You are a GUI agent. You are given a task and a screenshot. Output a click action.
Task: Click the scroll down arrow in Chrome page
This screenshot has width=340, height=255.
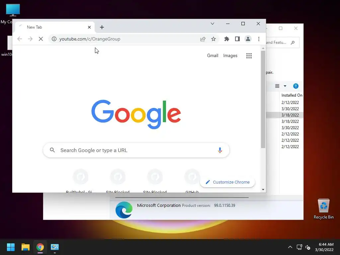(263, 190)
